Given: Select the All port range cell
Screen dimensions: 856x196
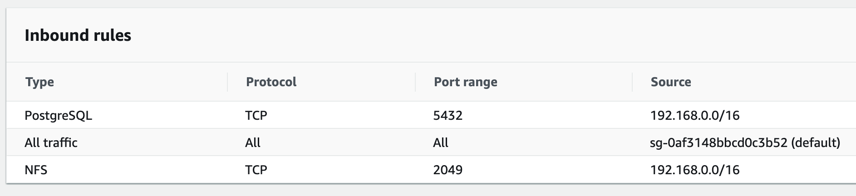Looking at the screenshot, I should pyautogui.click(x=440, y=143).
